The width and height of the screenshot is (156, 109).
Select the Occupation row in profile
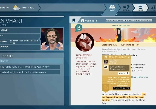coord(20,42)
